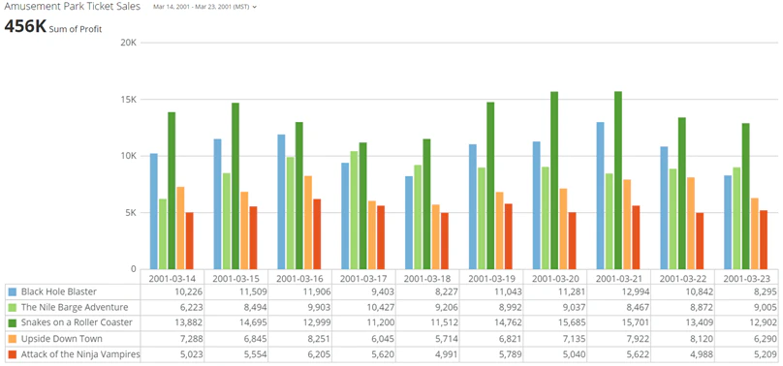Click the 2001-03-16 column header
The width and height of the screenshot is (783, 366).
(299, 278)
